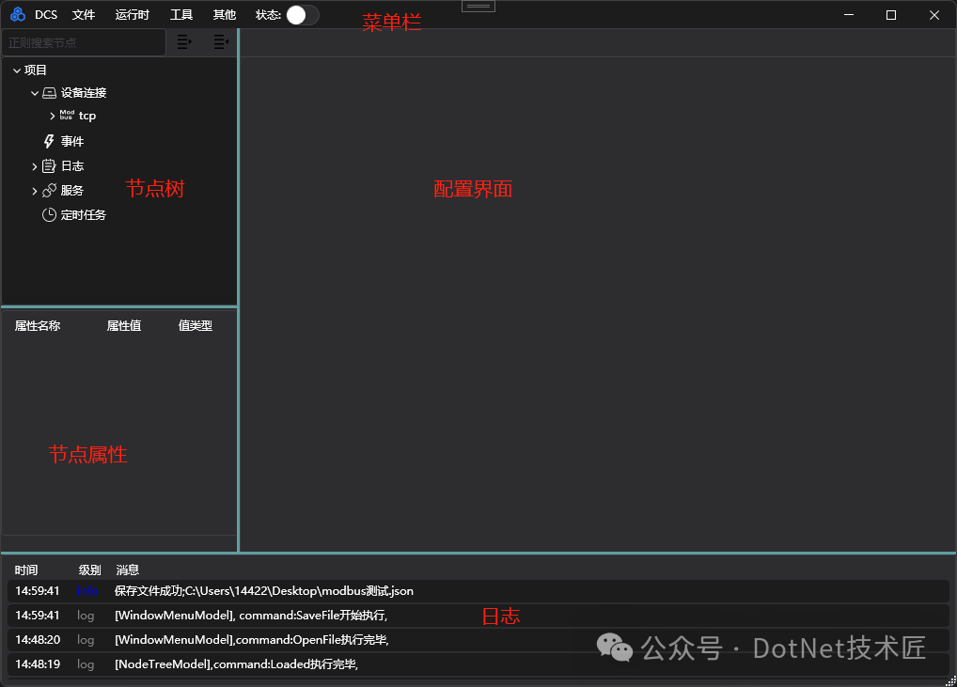Image resolution: width=957 pixels, height=687 pixels.
Task: Select the 定时任务 clock icon
Action: tap(48, 213)
